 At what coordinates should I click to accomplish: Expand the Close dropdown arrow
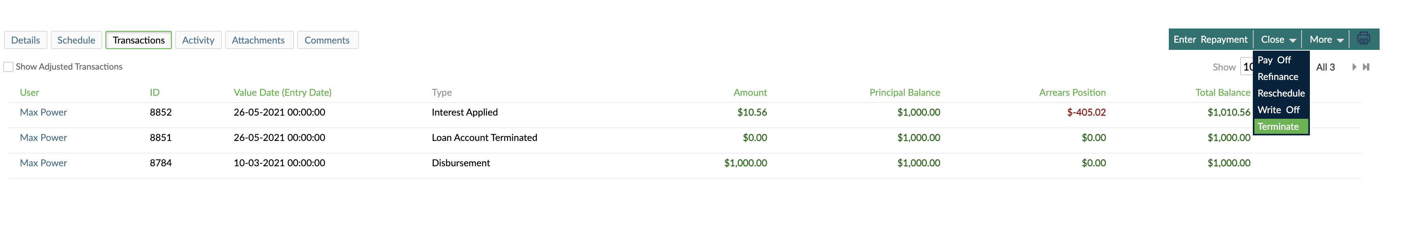1294,40
